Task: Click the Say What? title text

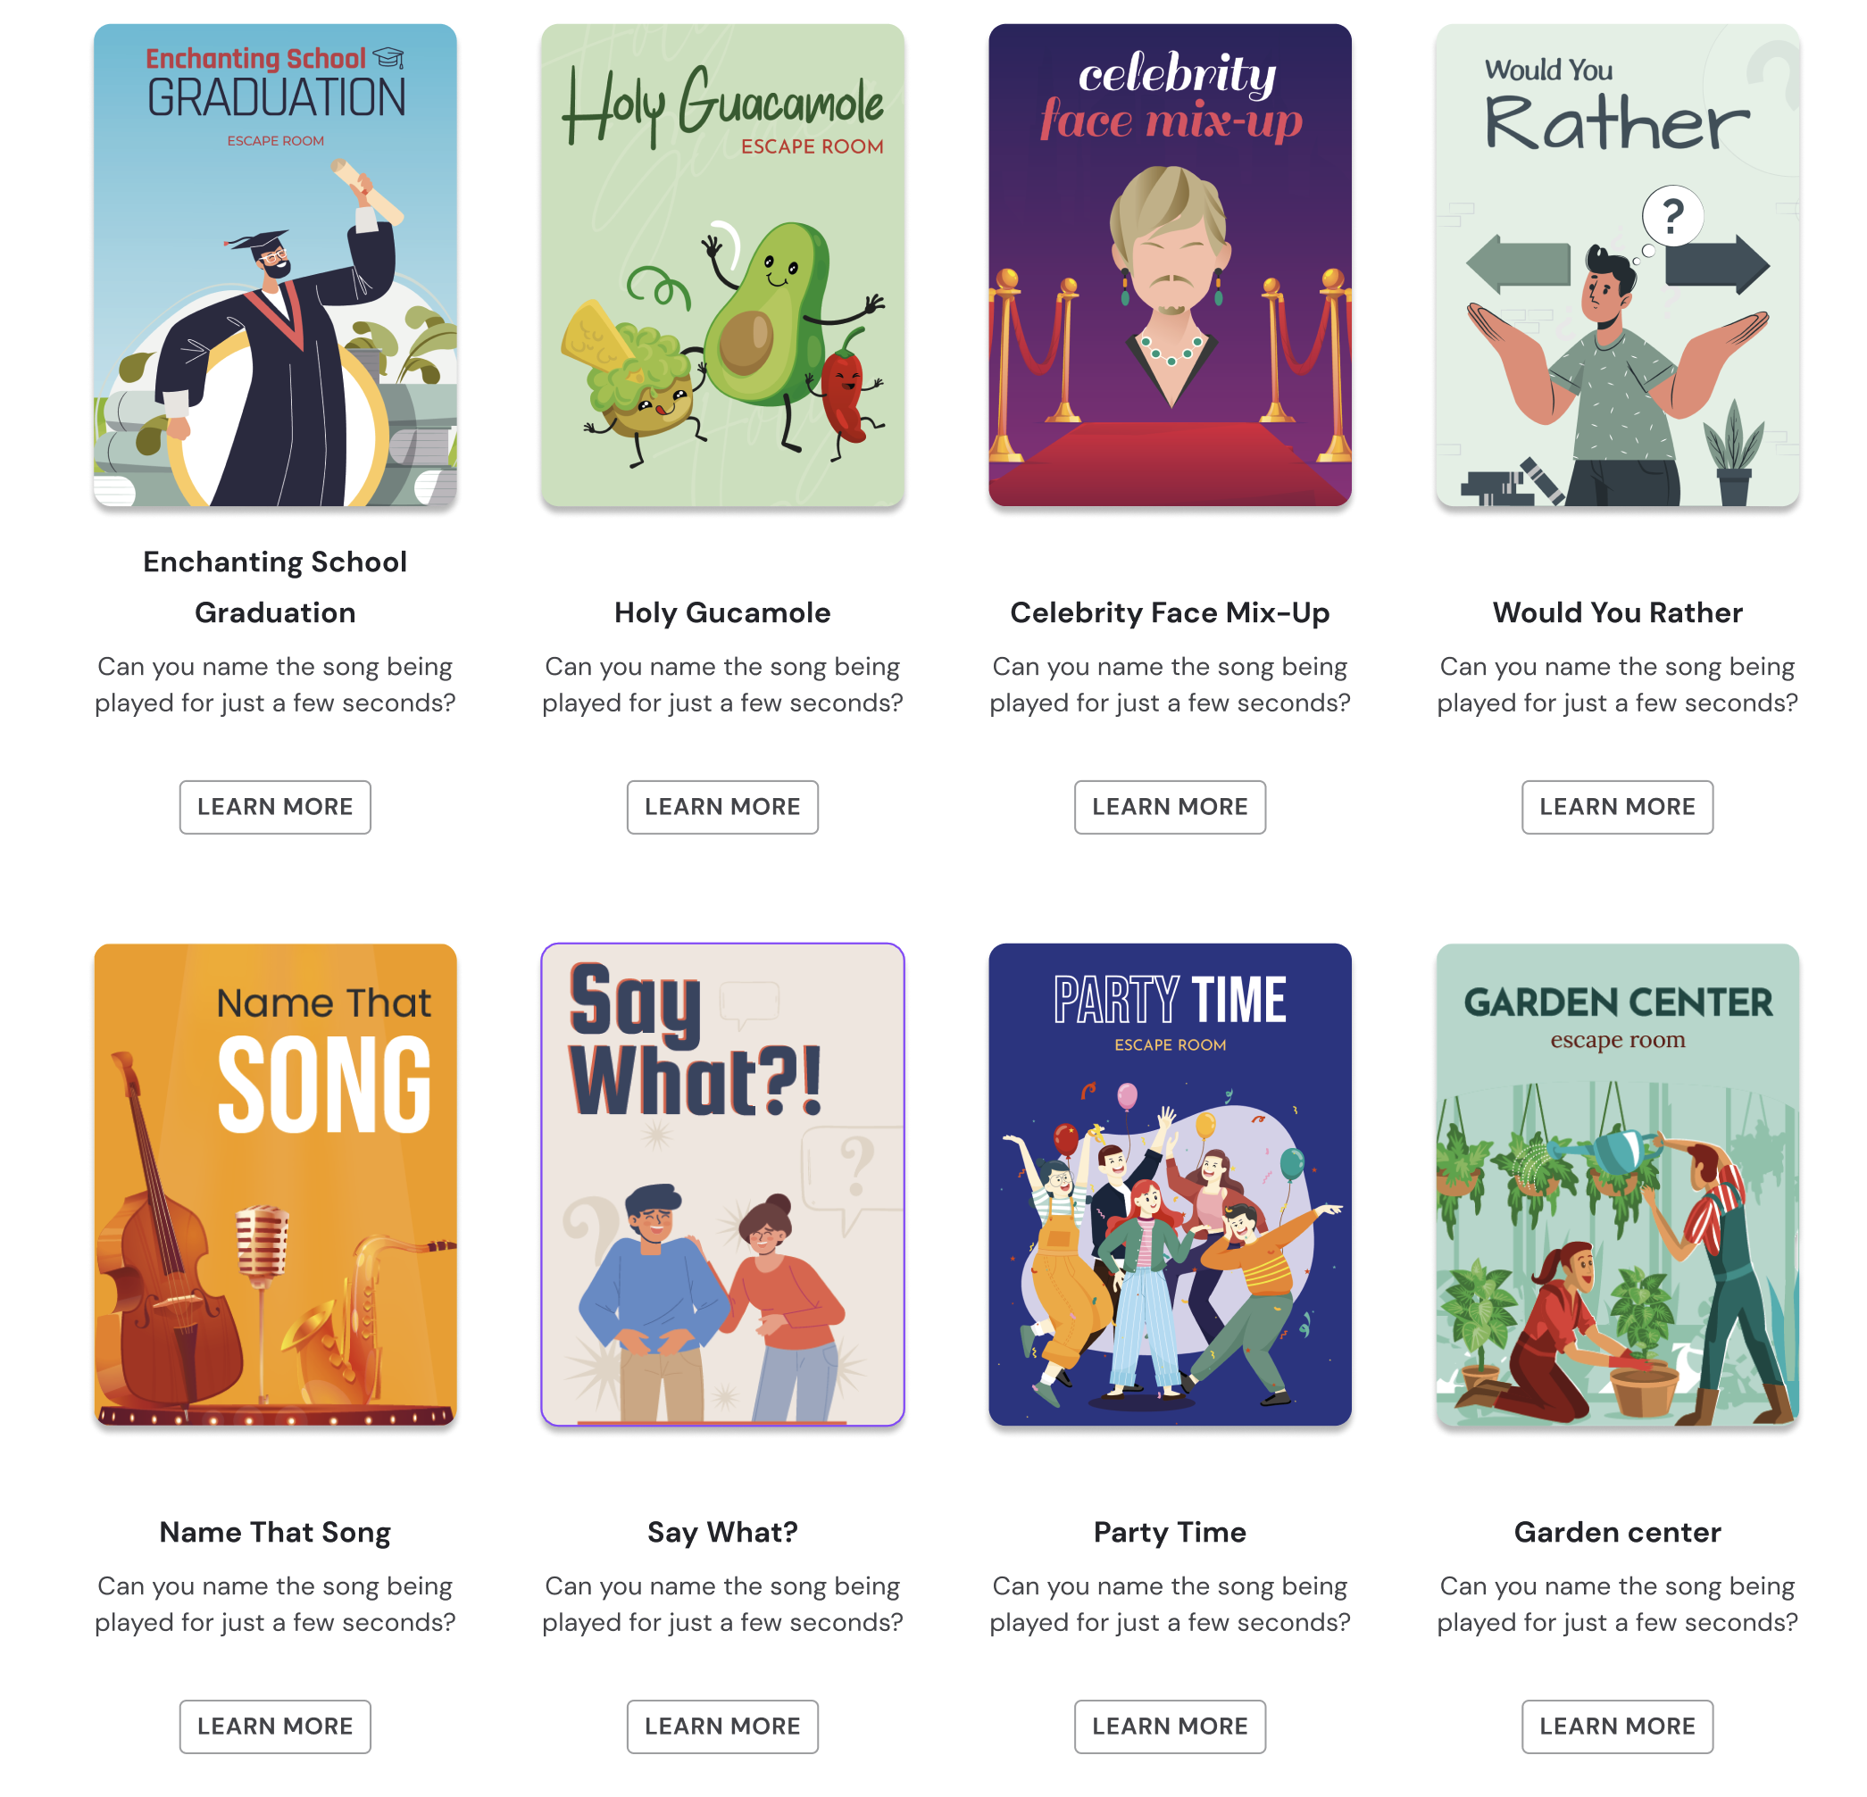Action: click(722, 1532)
